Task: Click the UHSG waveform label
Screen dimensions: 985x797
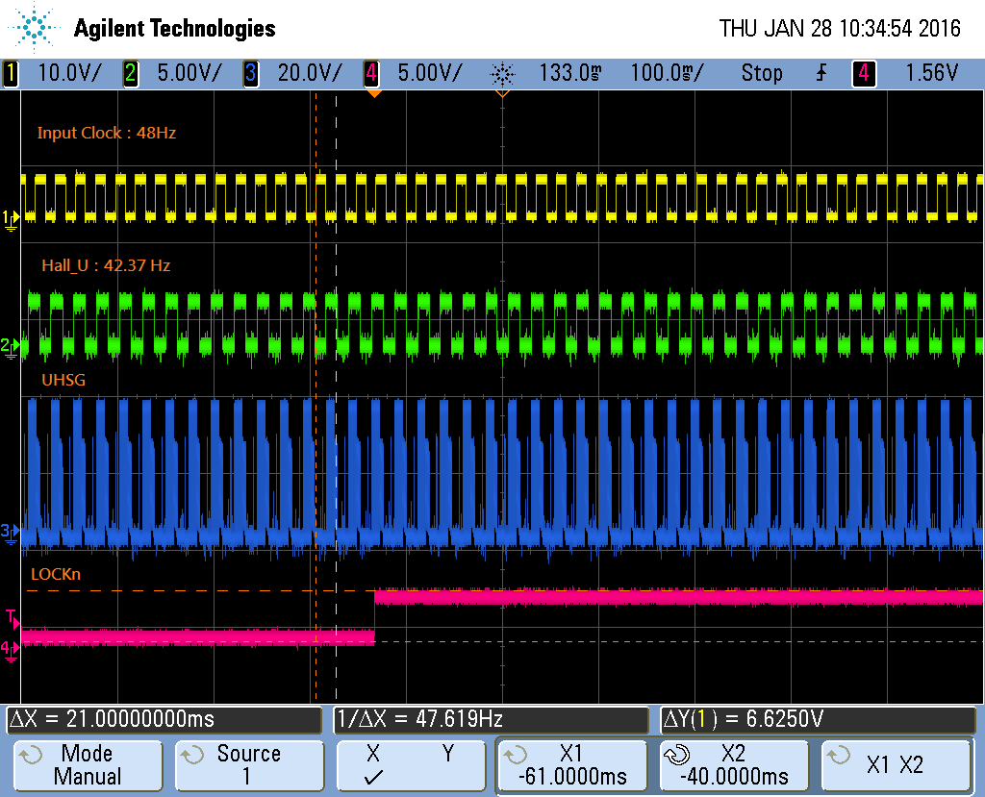Action: click(63, 380)
